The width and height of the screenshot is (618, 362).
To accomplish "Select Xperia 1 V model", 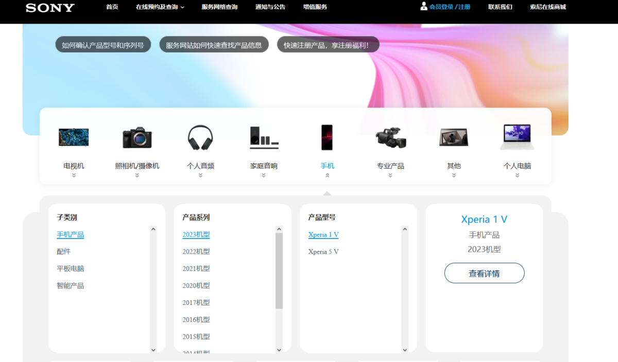I will pos(323,234).
